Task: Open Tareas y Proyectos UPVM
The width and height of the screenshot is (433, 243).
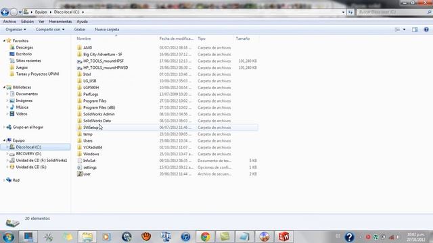Action: (37, 74)
